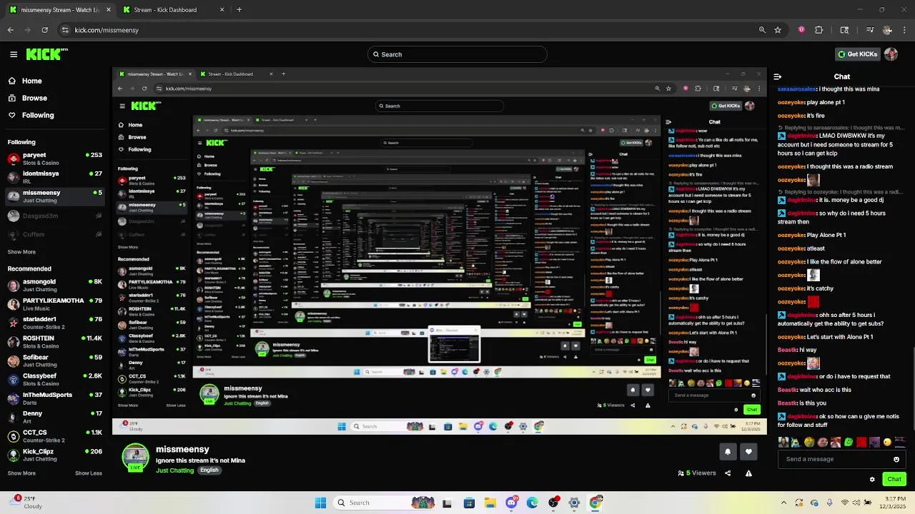The image size is (915, 514).
Task: Click missmeensy streamer avatar with LIVE badge
Action: [x=136, y=458]
